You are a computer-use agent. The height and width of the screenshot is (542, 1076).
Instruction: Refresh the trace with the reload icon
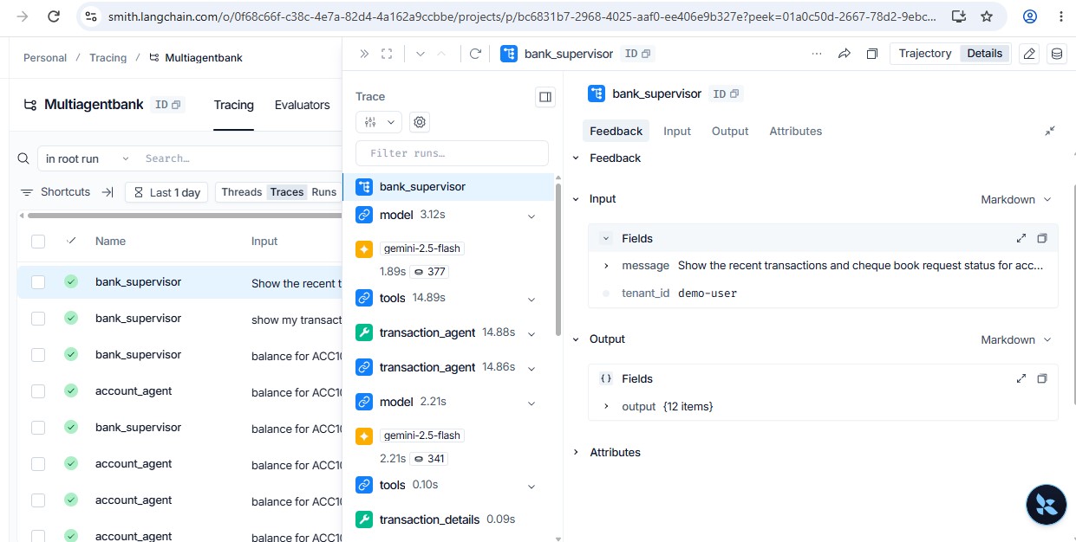(475, 54)
